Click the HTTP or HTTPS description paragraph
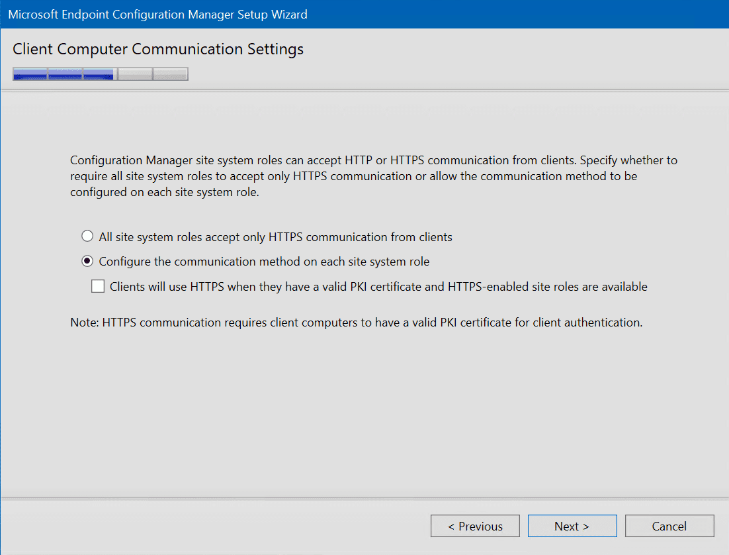 point(370,176)
